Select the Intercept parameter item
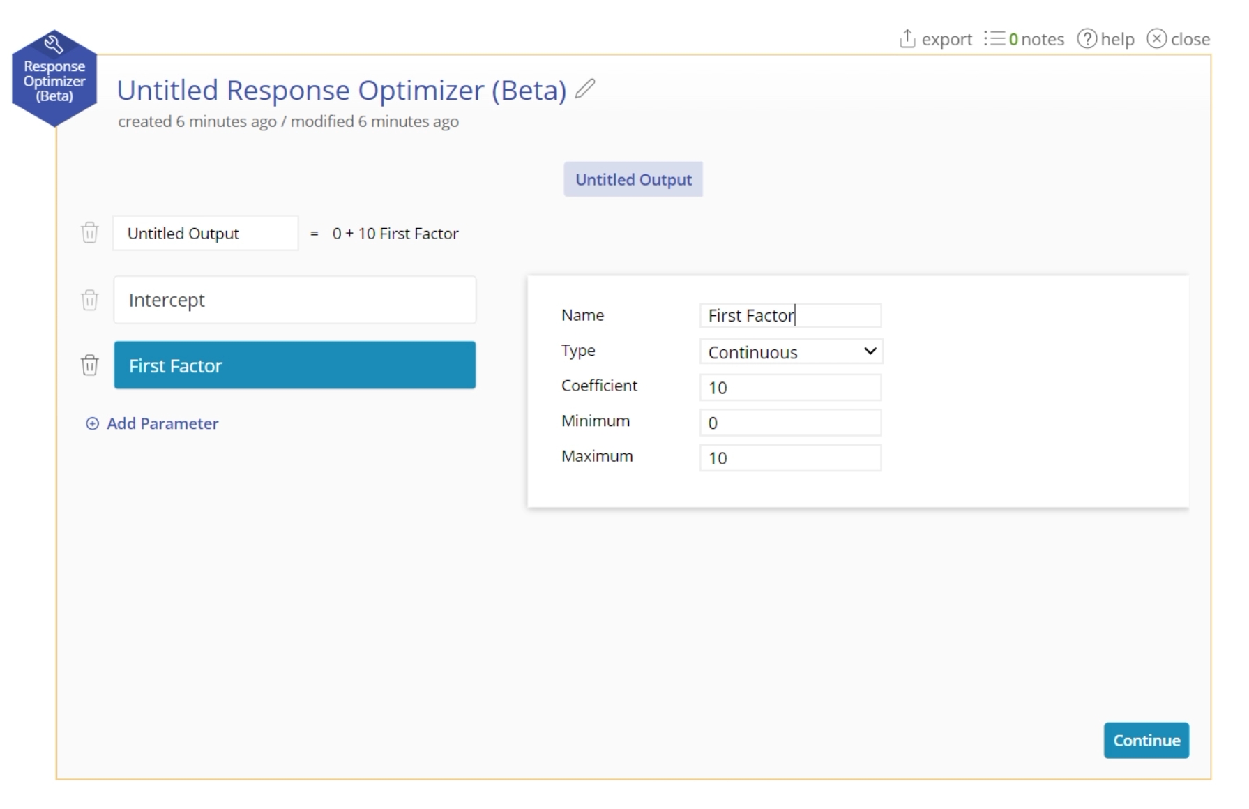Image resolution: width=1249 pixels, height=809 pixels. click(x=294, y=300)
